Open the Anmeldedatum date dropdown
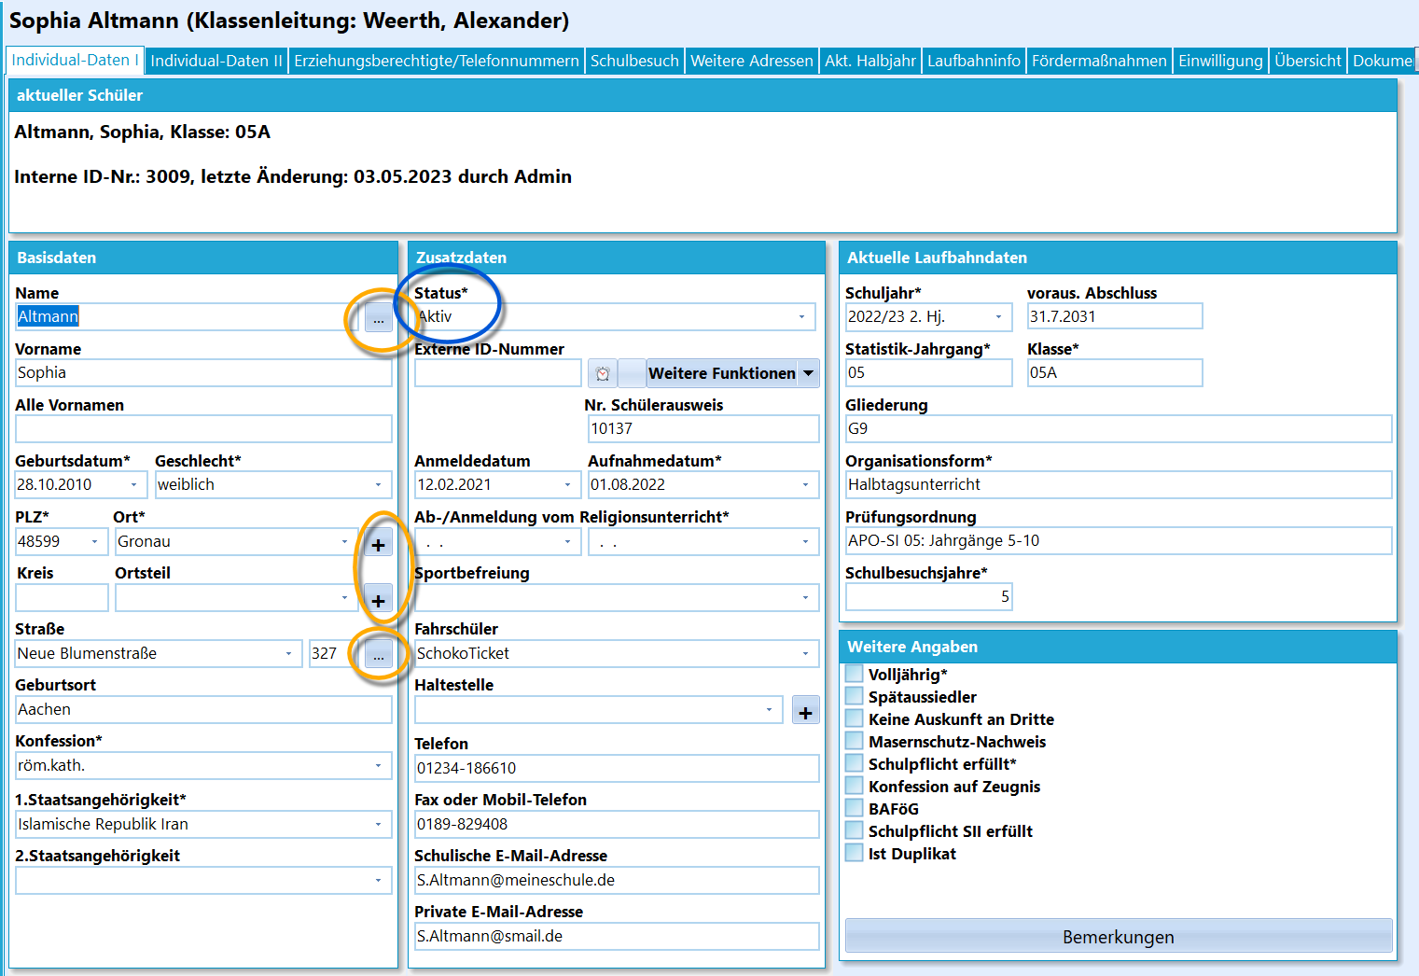This screenshot has height=976, width=1419. (567, 485)
